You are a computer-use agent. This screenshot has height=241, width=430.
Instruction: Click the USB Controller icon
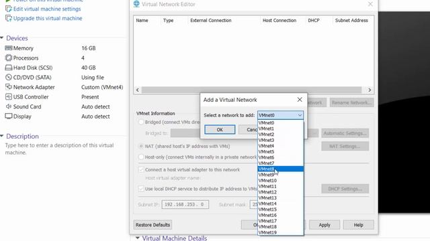(9, 96)
